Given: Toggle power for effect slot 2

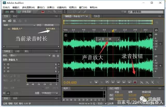Looking at the screenshot, I should pos(8,67).
